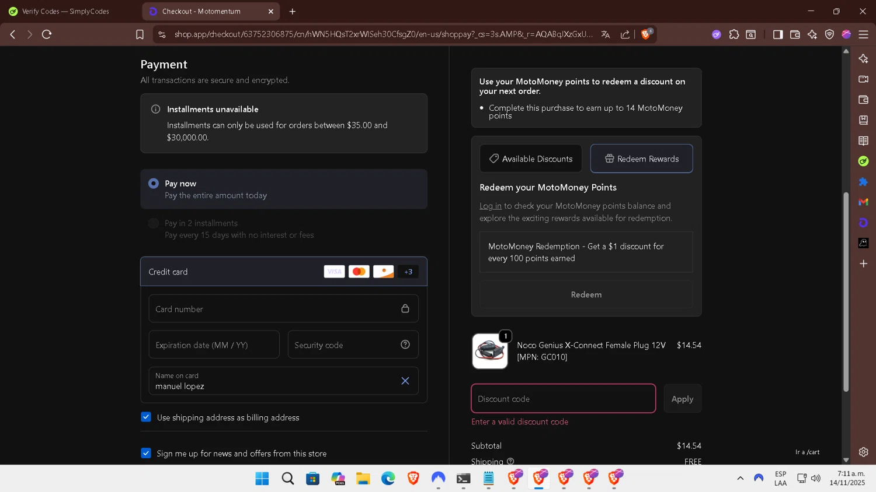Image resolution: width=876 pixels, height=492 pixels.
Task: Click the security code help icon
Action: pyautogui.click(x=405, y=345)
